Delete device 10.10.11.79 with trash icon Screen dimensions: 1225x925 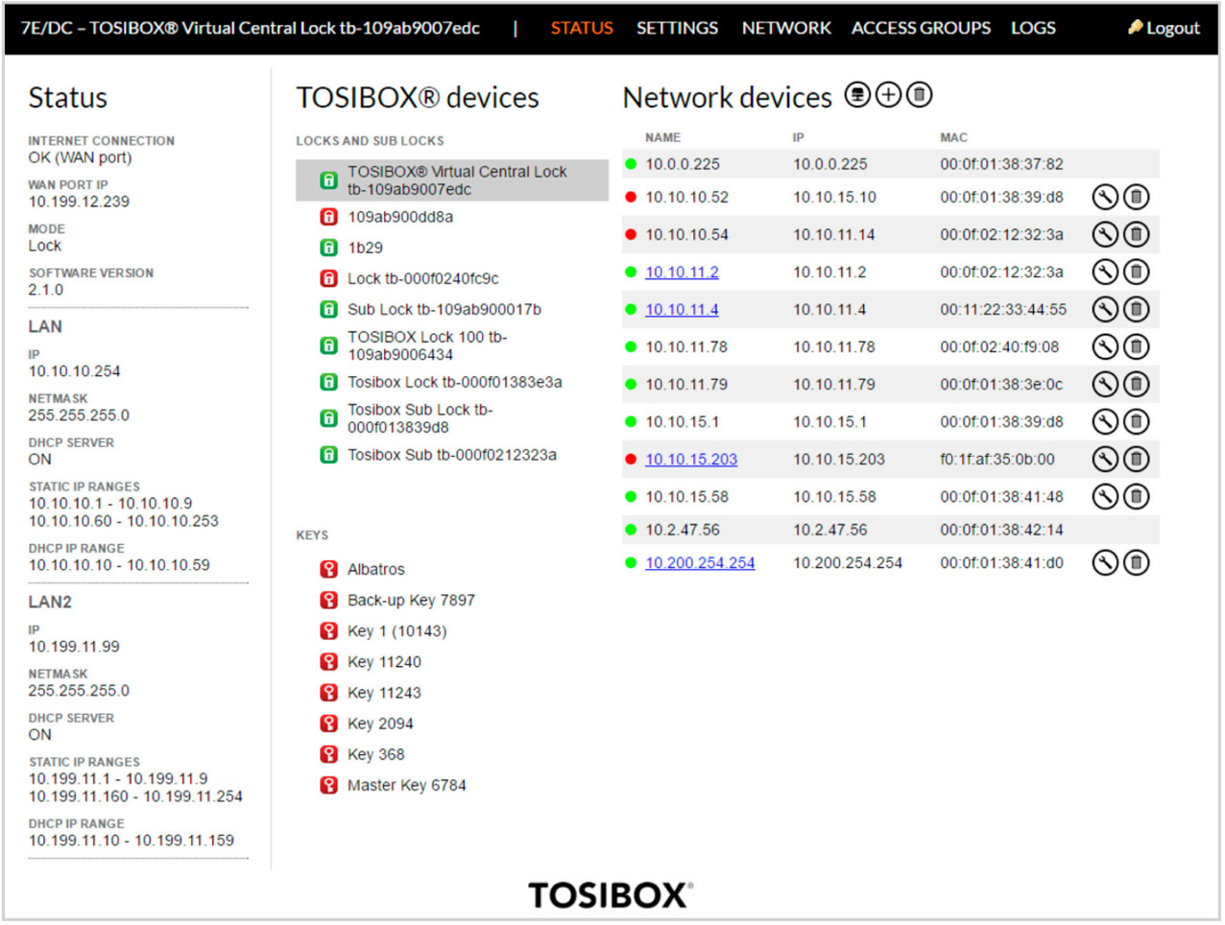(1137, 385)
